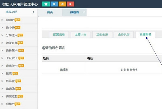Switch to the 首页 tab
The width and height of the screenshot is (162, 109).
pos(50,12)
